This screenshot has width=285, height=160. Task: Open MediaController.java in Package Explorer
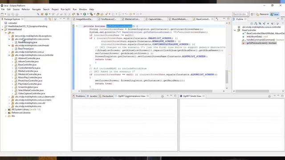point(28,71)
